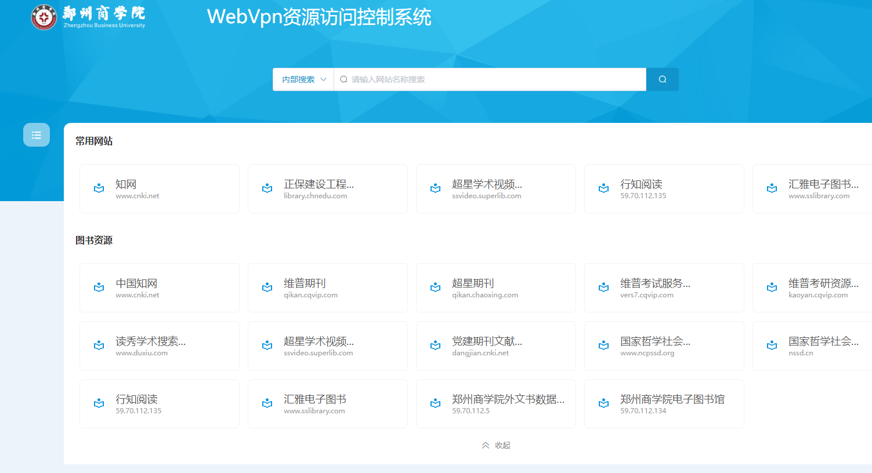The width and height of the screenshot is (872, 473).
Task: Open the 正保建设工程 card
Action: click(328, 189)
